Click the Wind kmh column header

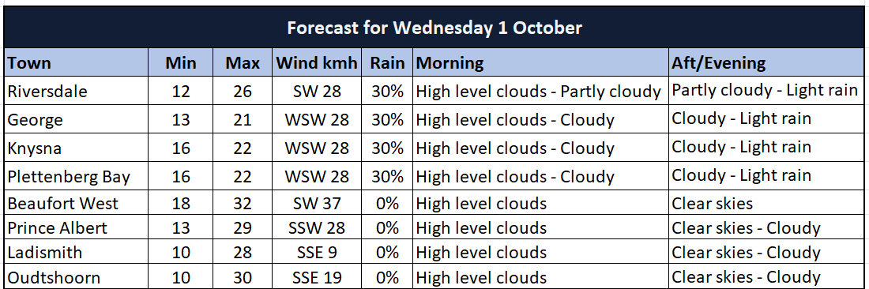(317, 62)
